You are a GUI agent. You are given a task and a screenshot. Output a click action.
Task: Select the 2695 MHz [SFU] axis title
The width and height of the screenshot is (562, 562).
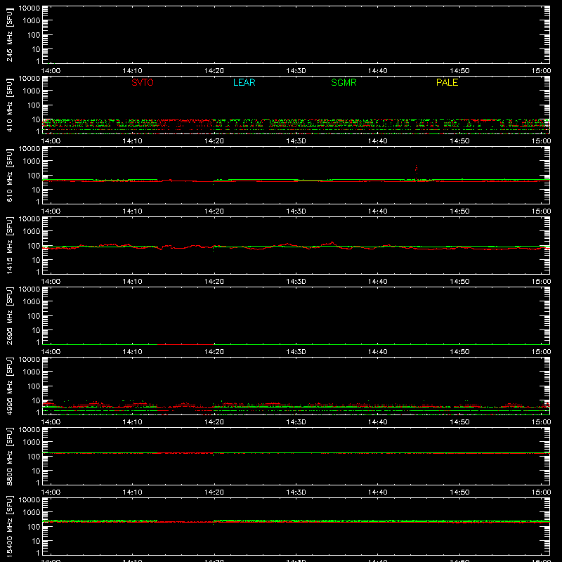(10, 315)
